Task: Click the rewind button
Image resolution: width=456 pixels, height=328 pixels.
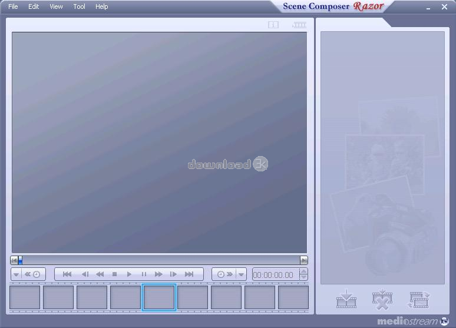Action: (100, 274)
